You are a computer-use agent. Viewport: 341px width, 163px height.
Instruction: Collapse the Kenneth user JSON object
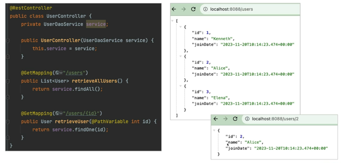click(x=180, y=27)
